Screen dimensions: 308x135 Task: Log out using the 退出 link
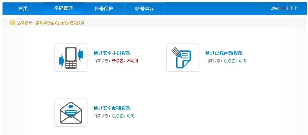[x=294, y=9]
